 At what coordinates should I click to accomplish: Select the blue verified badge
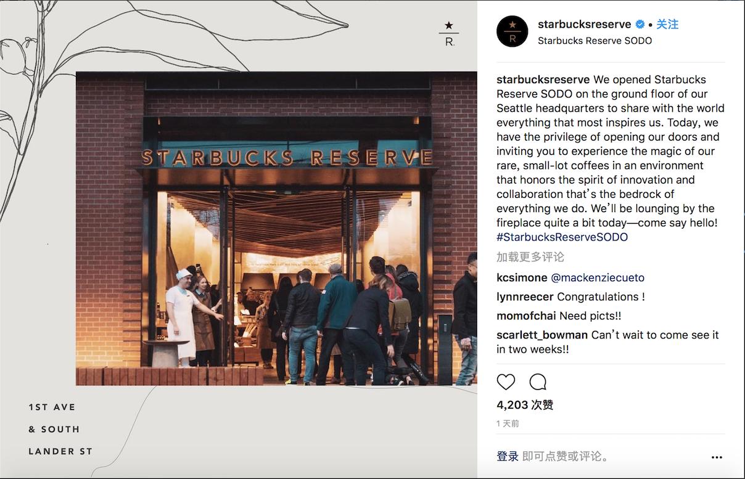pos(640,25)
